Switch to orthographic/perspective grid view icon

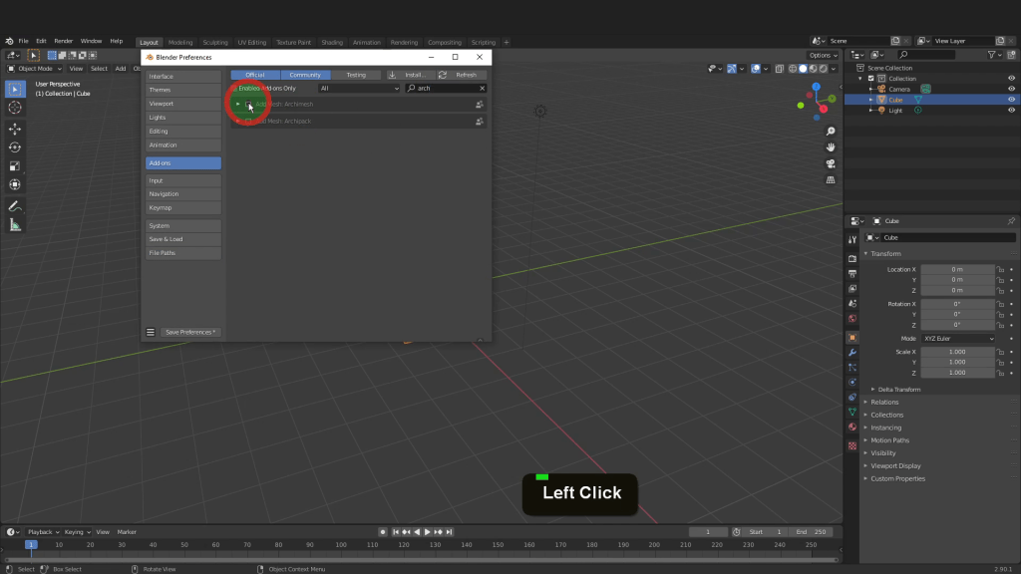[x=831, y=180]
